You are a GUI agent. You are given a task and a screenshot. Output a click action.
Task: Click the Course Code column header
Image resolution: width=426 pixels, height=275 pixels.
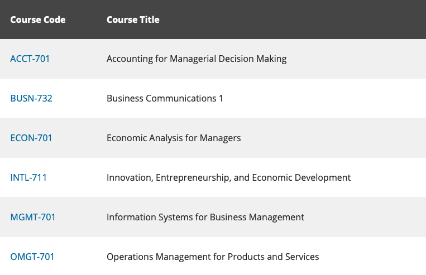(38, 20)
